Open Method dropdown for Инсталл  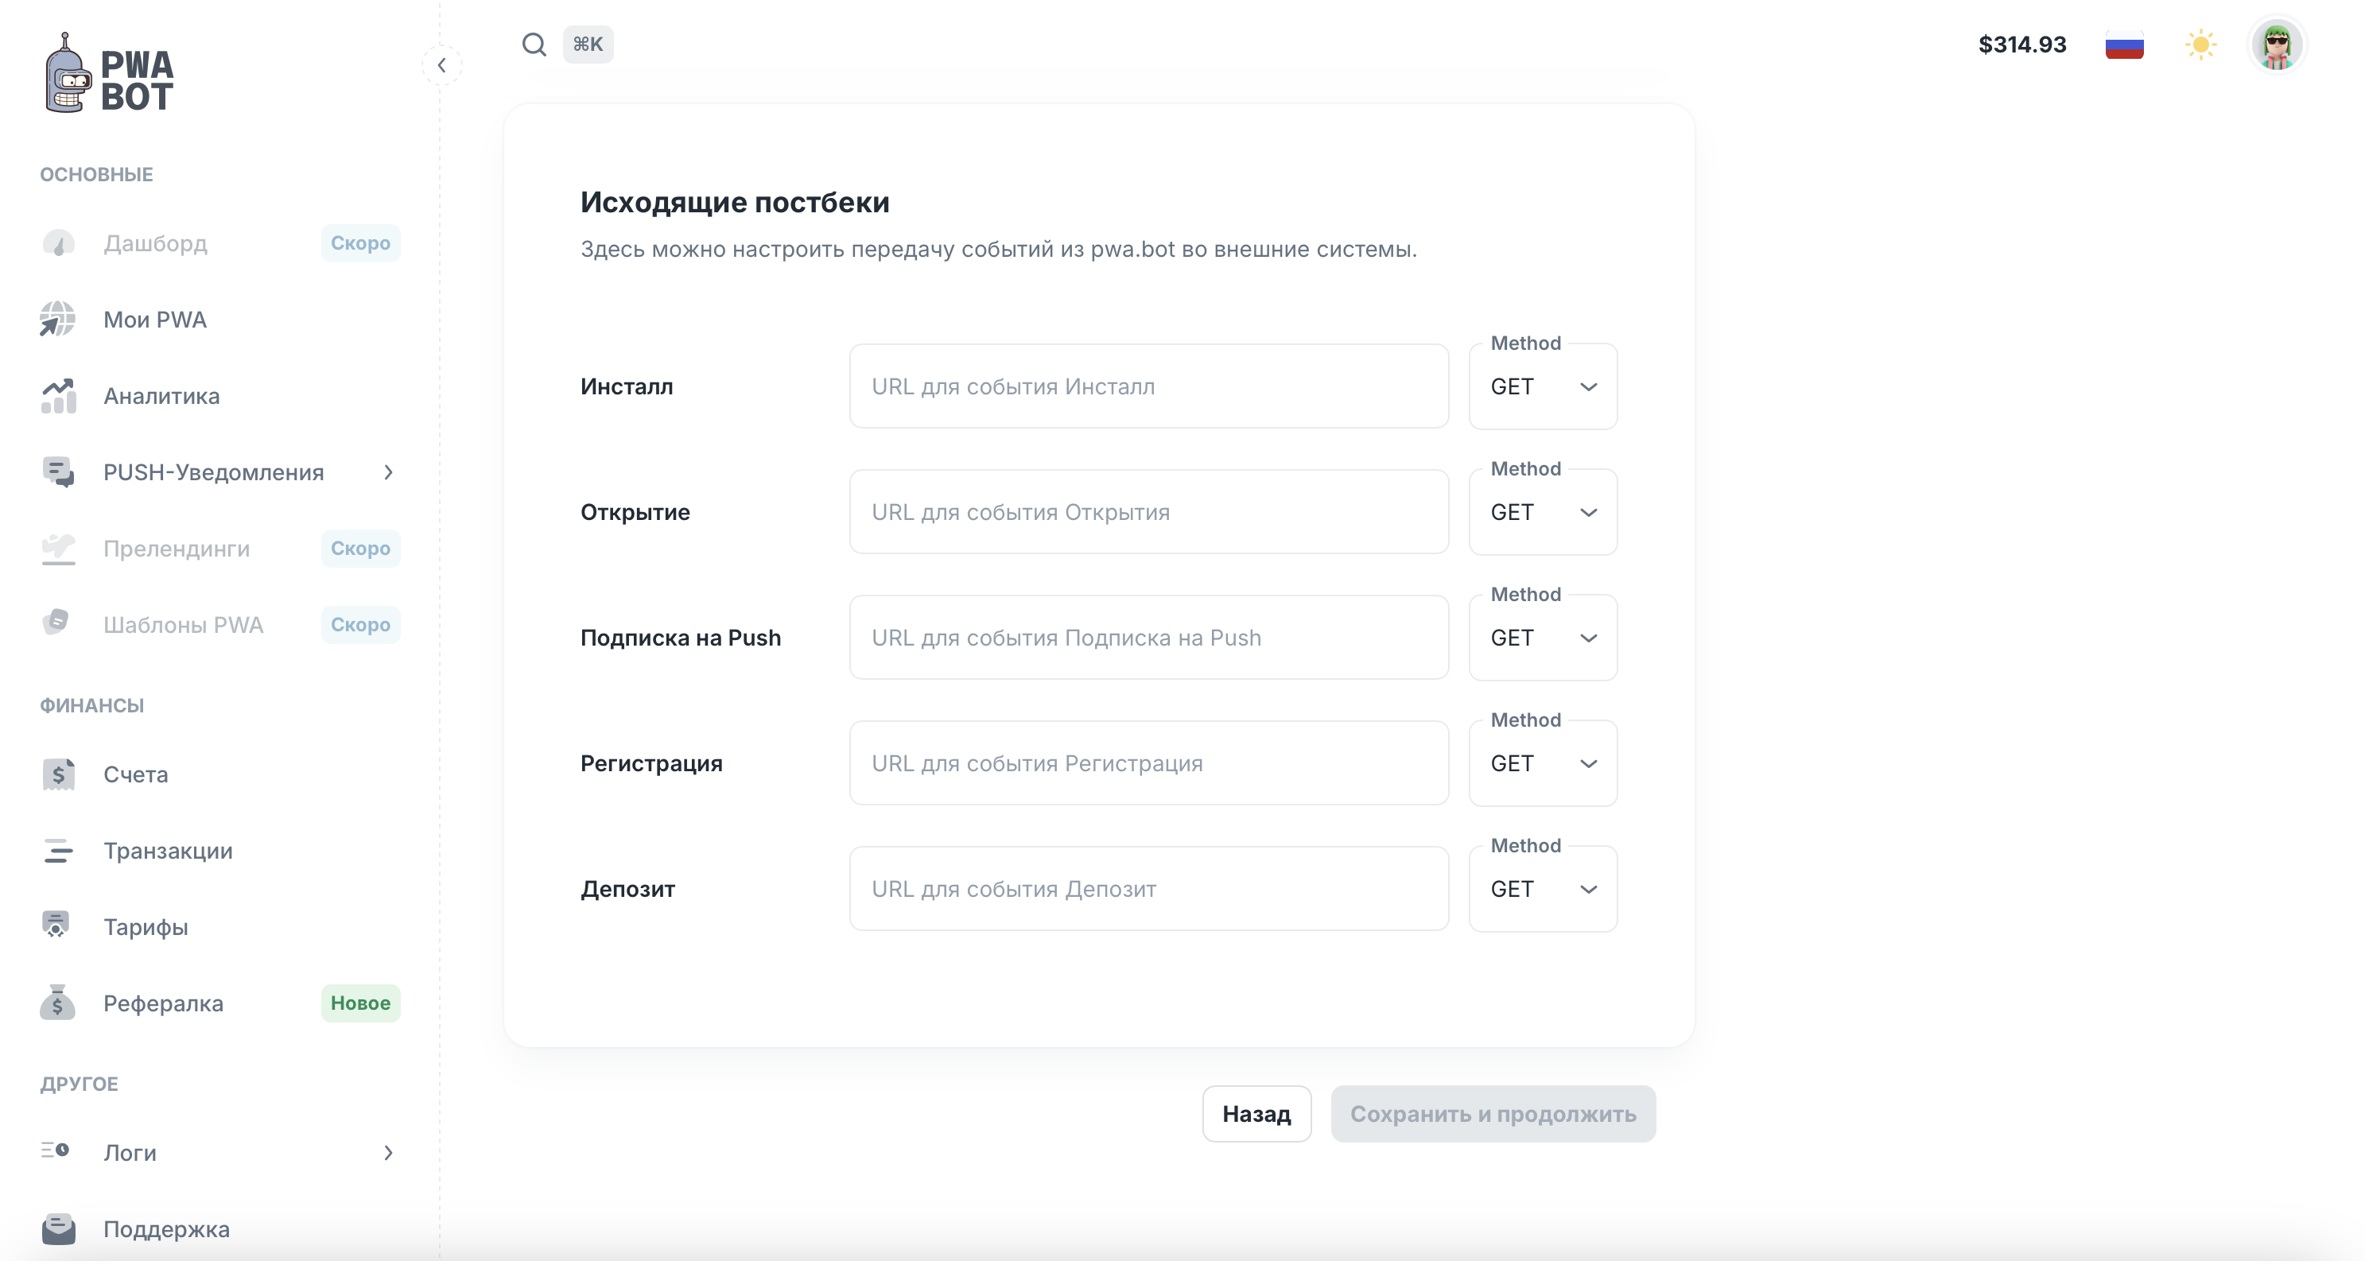[x=1543, y=386]
